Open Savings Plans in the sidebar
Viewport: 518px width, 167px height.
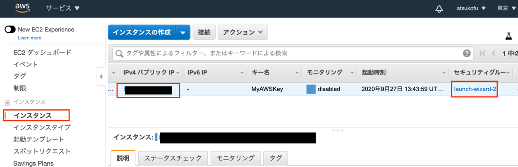pyautogui.click(x=34, y=163)
